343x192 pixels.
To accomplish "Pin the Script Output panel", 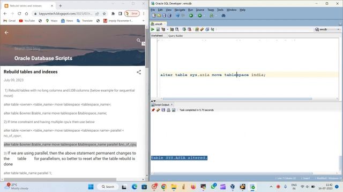I will click(153, 110).
